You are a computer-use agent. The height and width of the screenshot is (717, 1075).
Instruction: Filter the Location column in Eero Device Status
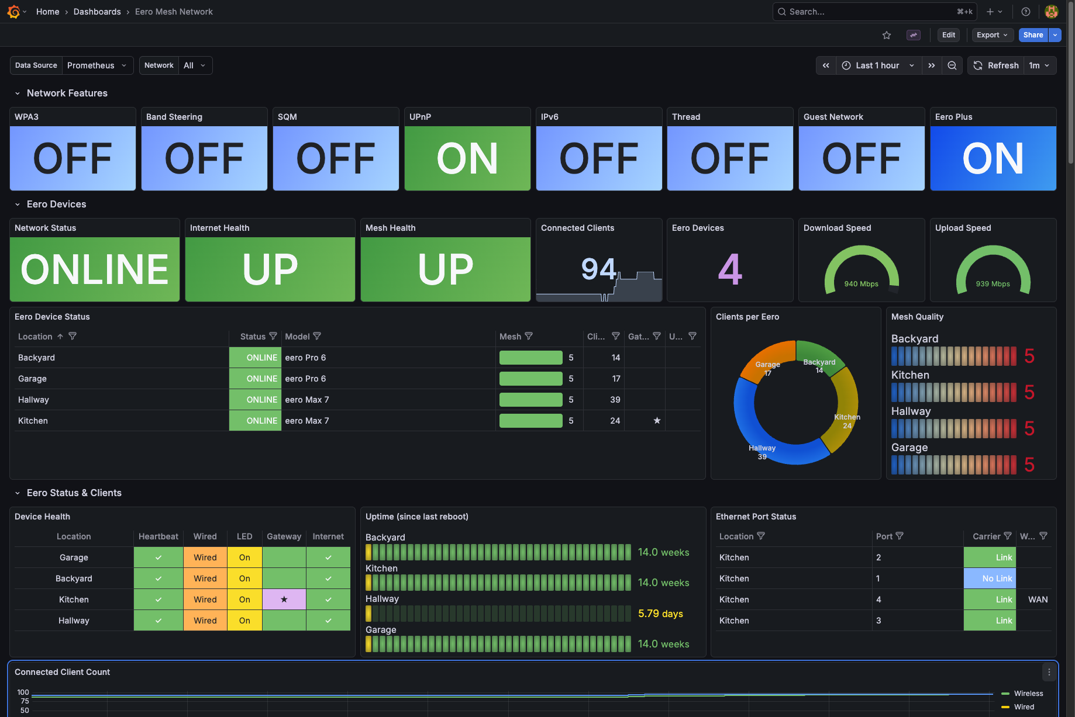(73, 336)
